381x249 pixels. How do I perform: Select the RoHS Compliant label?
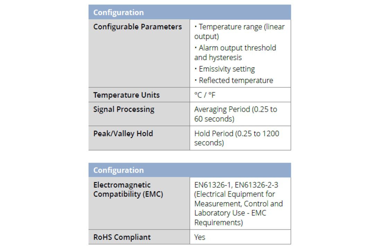pos(122,237)
